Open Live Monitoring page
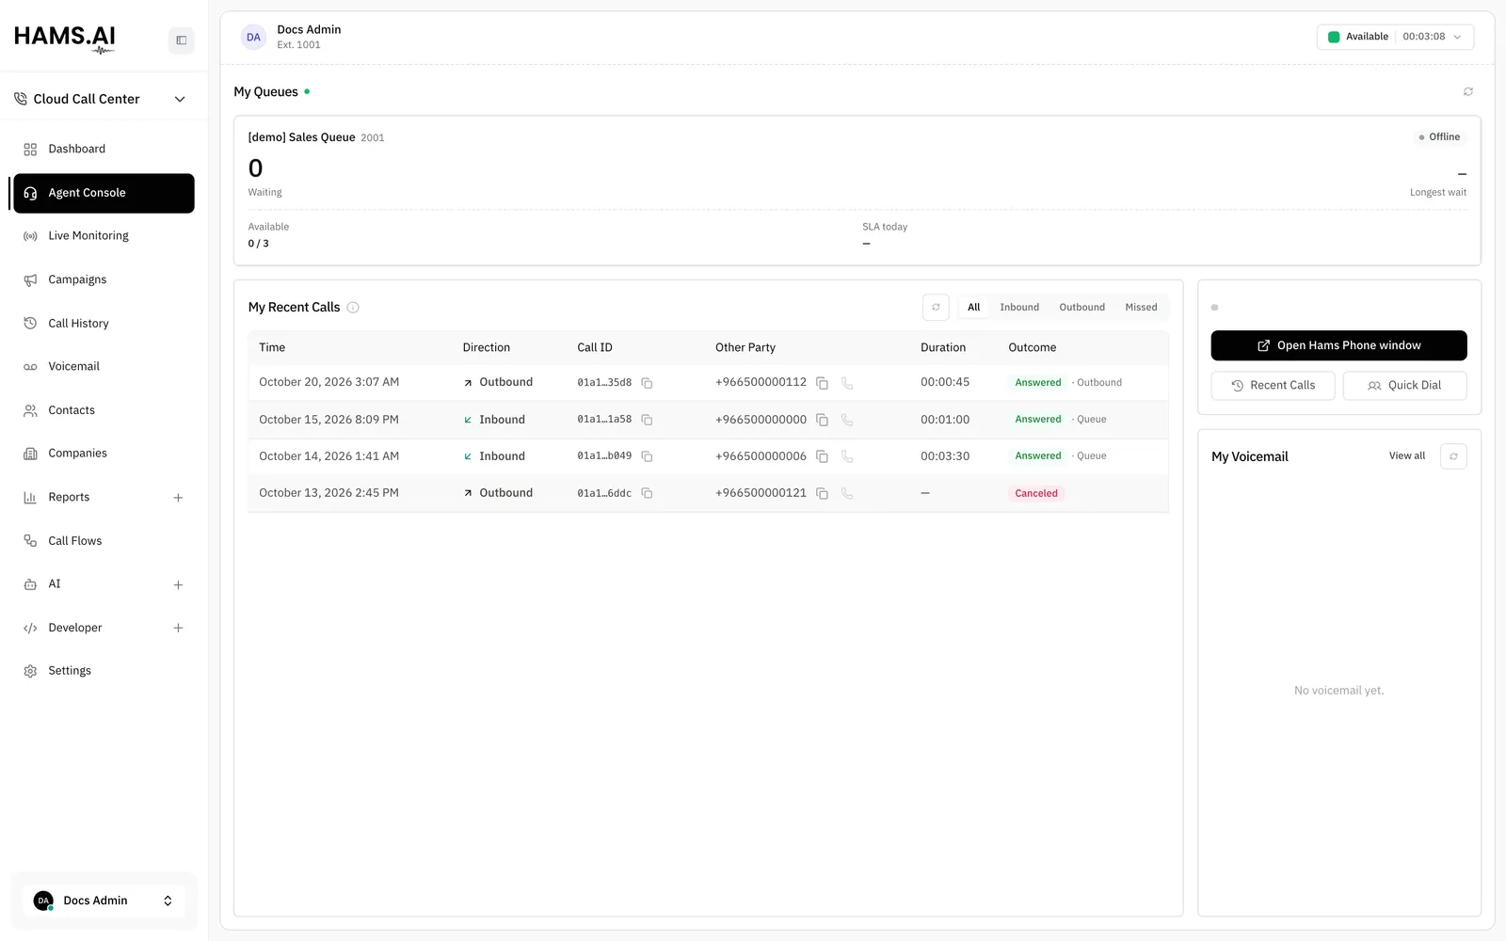 tap(104, 236)
